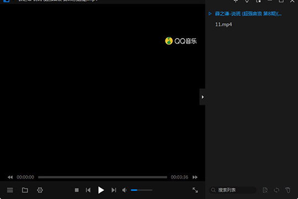Click the 搜索列表 search field

pyautogui.click(x=233, y=190)
